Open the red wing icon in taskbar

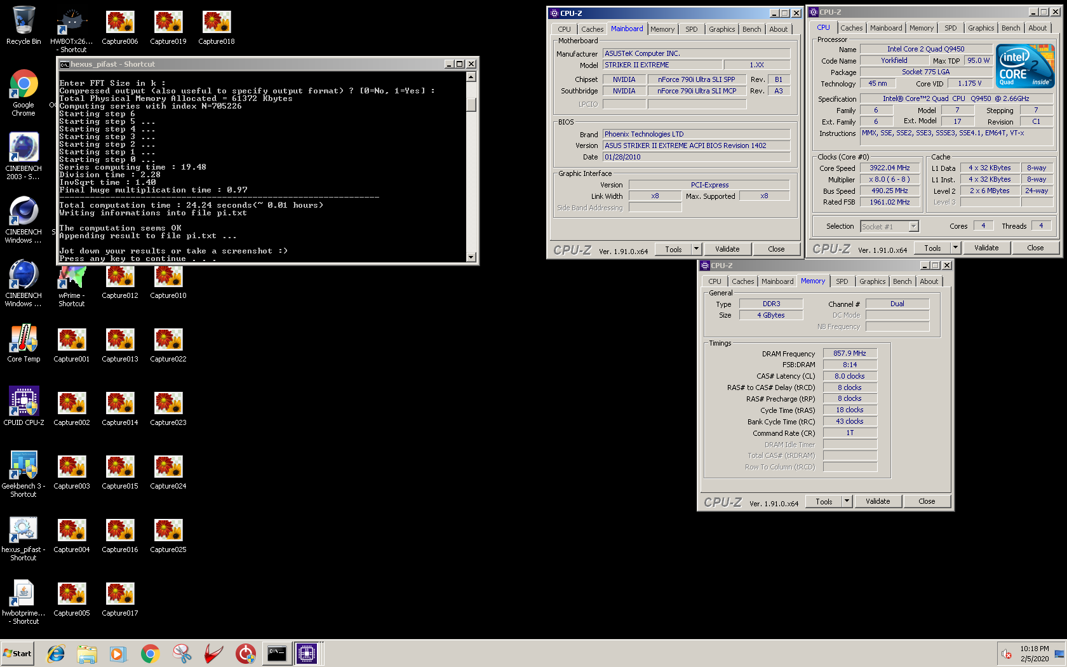click(x=213, y=653)
